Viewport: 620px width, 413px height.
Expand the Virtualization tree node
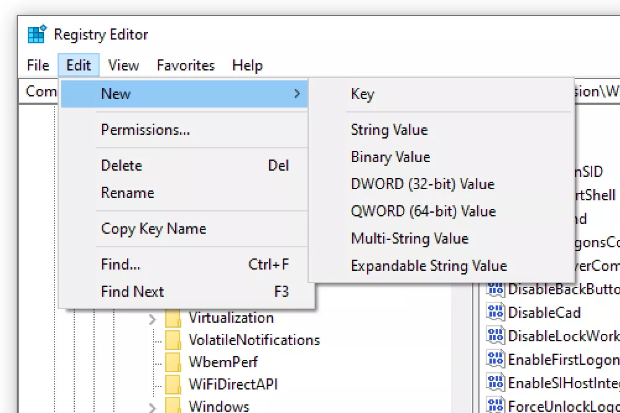click(152, 320)
